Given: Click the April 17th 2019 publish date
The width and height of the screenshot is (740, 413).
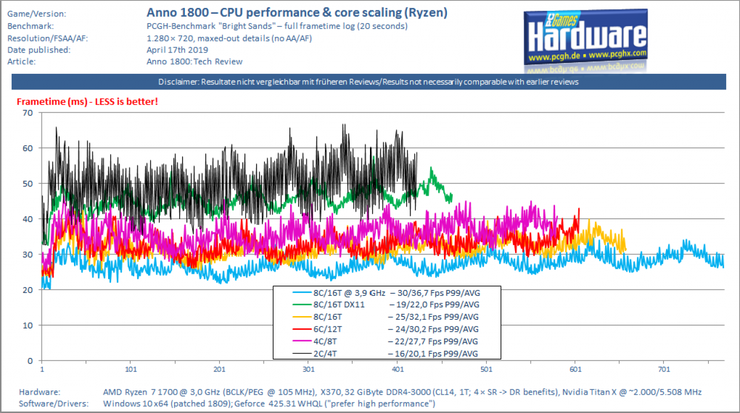Looking at the screenshot, I should pos(173,50).
